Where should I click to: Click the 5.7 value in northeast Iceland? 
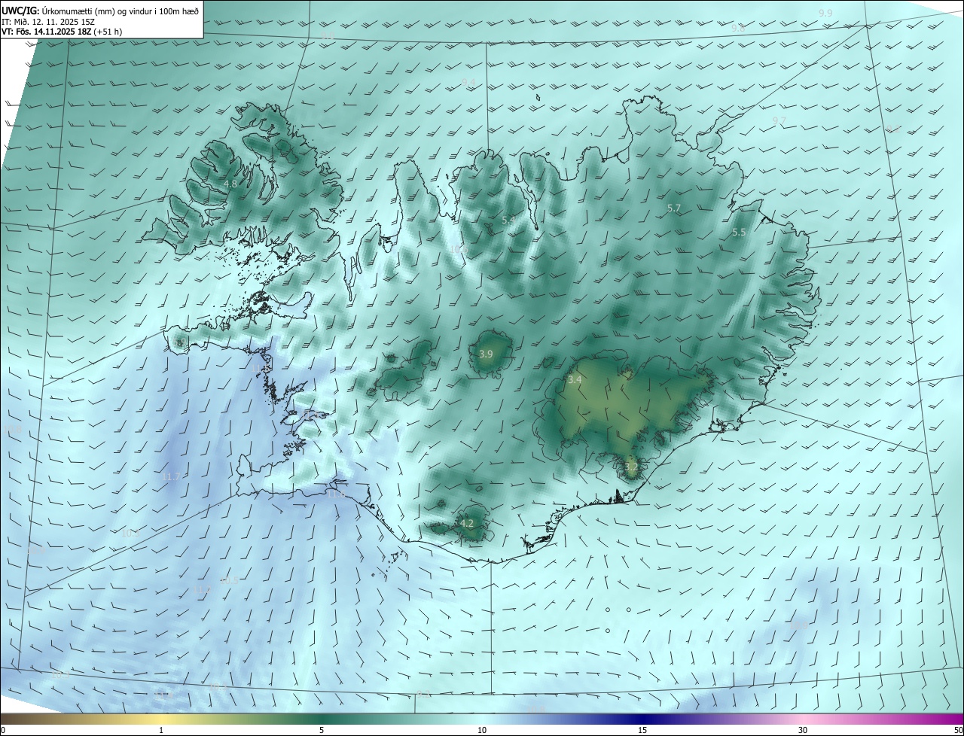point(674,208)
